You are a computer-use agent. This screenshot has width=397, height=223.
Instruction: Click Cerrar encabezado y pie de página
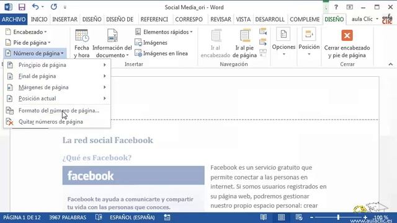tap(347, 43)
